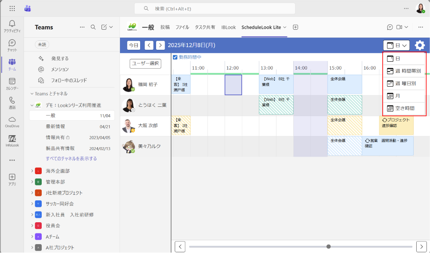This screenshot has width=430, height=254.
Task: Toggle the 未読 unread filter
Action: (42, 44)
